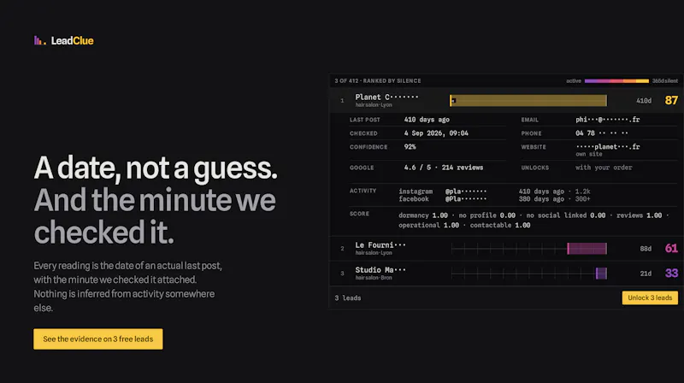Click the yellow silence bar for Planet C
This screenshot has height=383, width=684.
528,100
